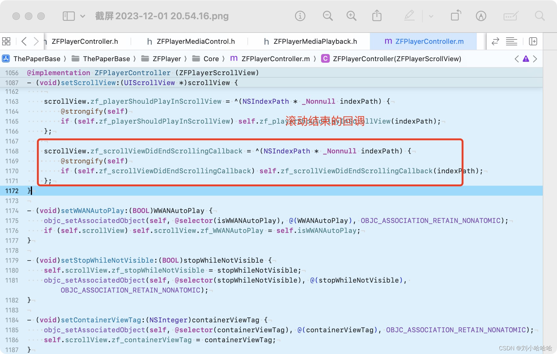Image resolution: width=557 pixels, height=354 pixels.
Task: Zoom in on the screenshot
Action: click(351, 16)
